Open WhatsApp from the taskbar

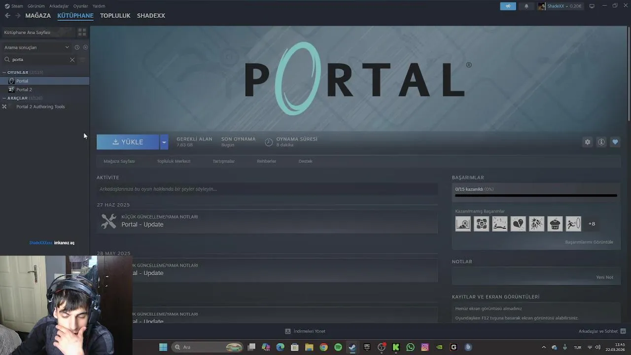tap(410, 347)
